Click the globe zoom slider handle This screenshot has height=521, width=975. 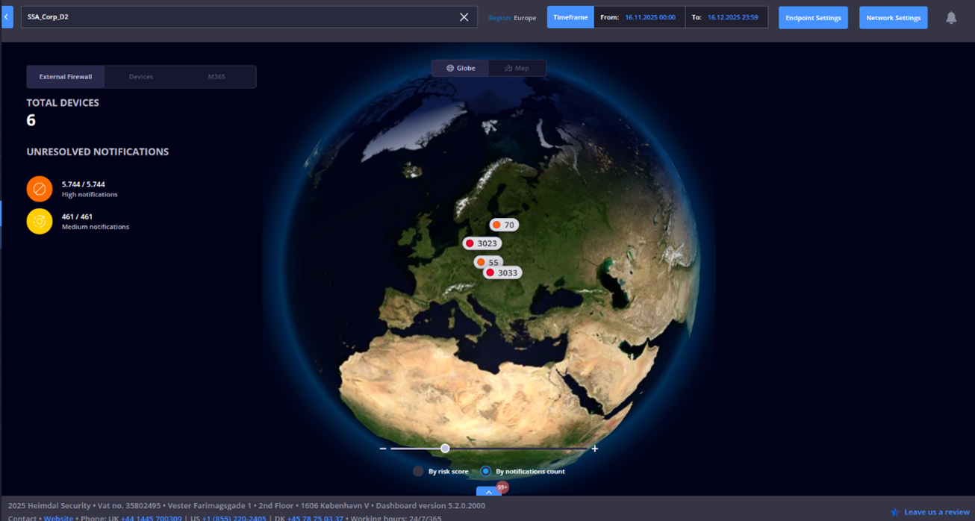445,449
